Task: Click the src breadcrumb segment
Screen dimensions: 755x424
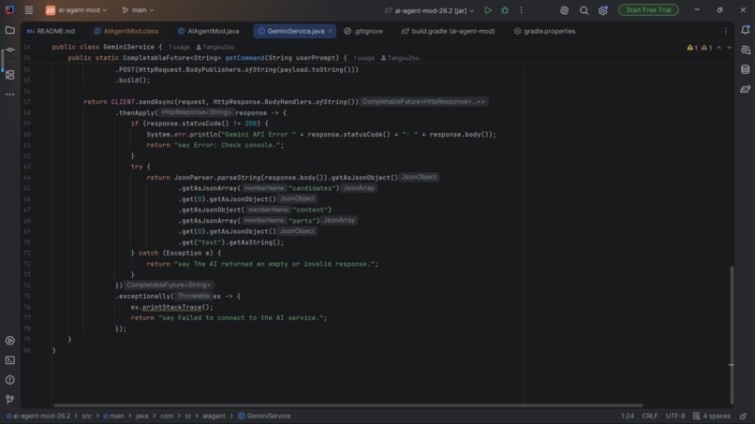Action: tap(87, 416)
